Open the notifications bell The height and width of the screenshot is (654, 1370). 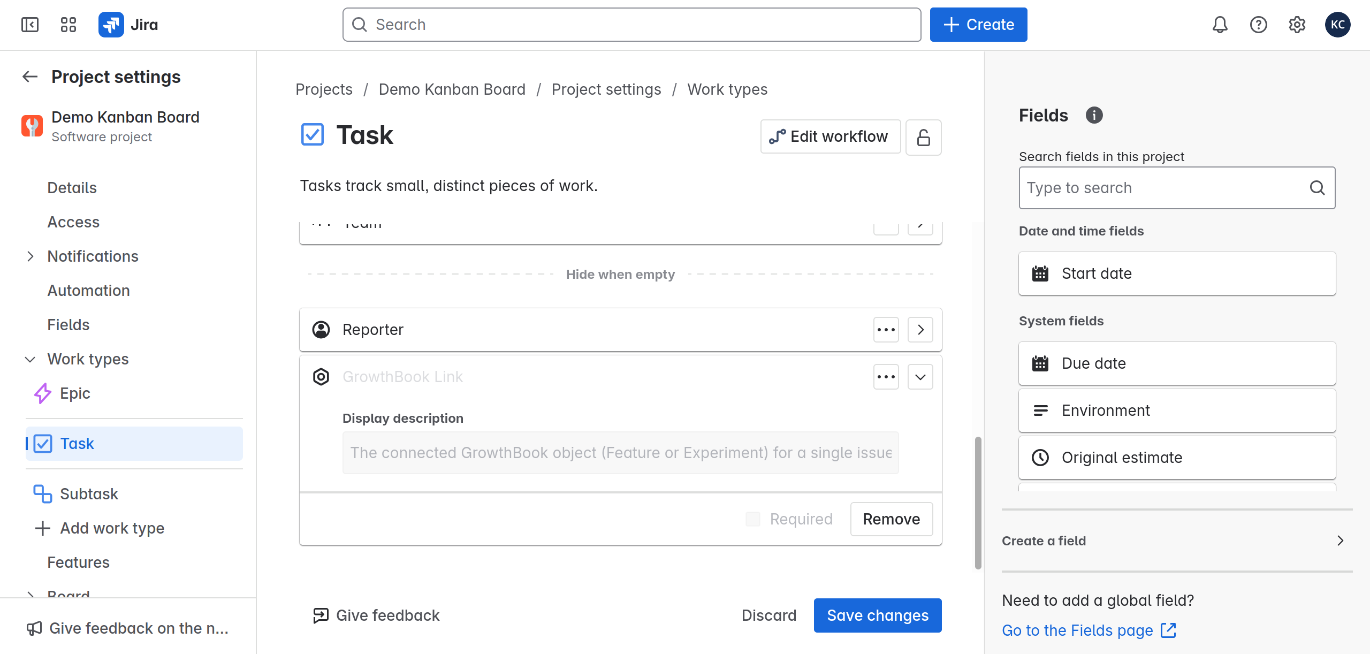[1220, 25]
